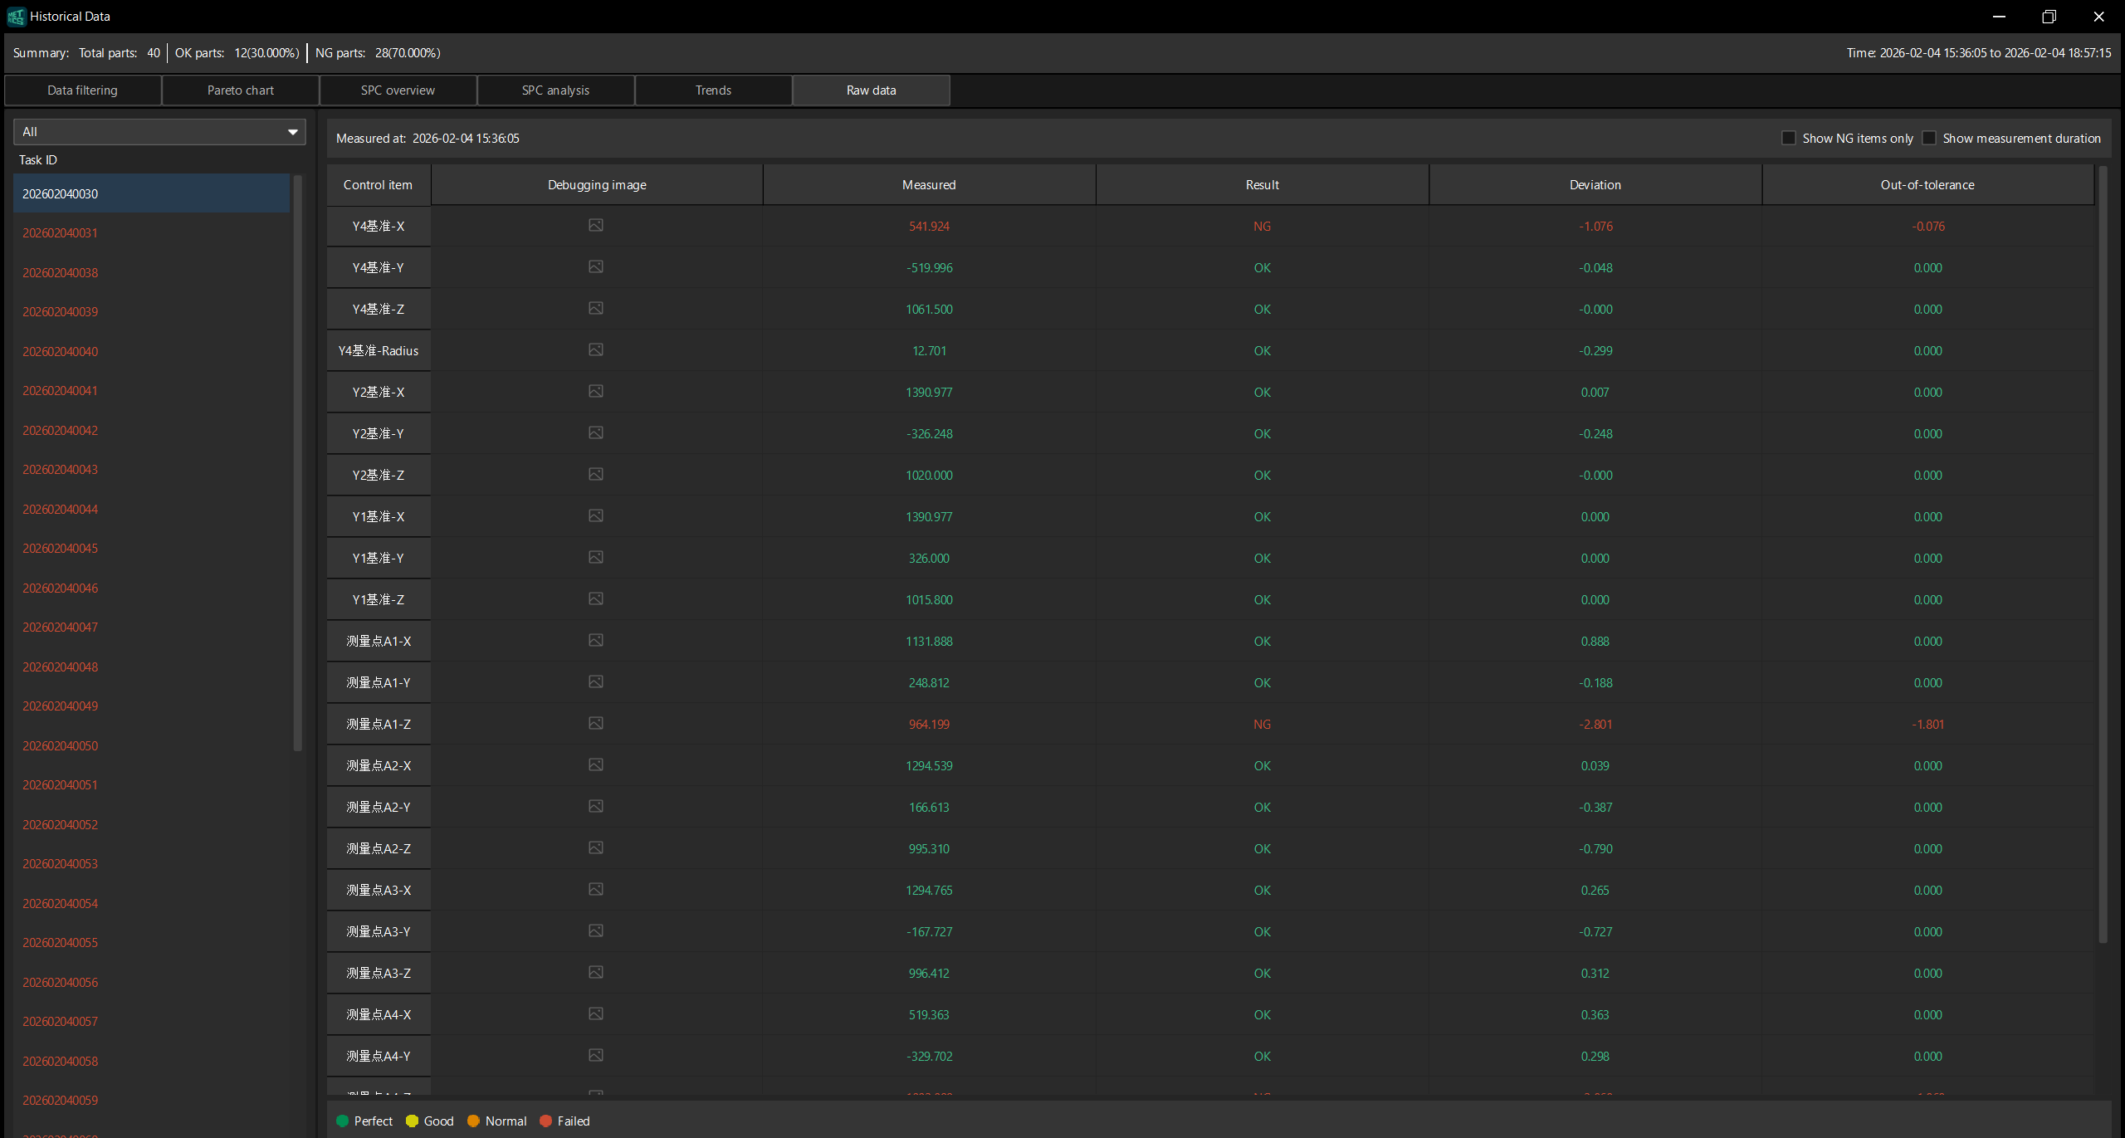Click the Failed legend color dot
2125x1138 pixels.
(545, 1121)
